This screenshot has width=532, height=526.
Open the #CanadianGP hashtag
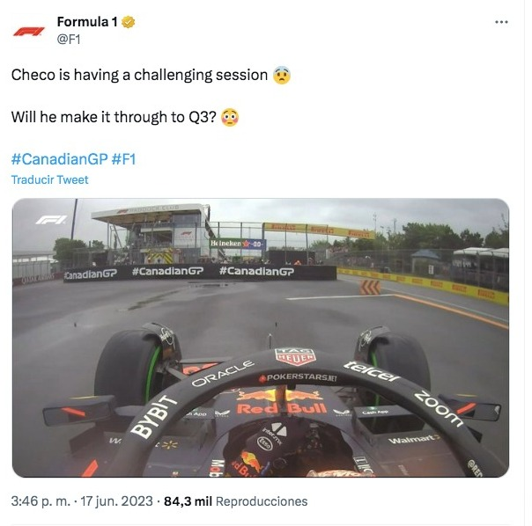(x=59, y=159)
